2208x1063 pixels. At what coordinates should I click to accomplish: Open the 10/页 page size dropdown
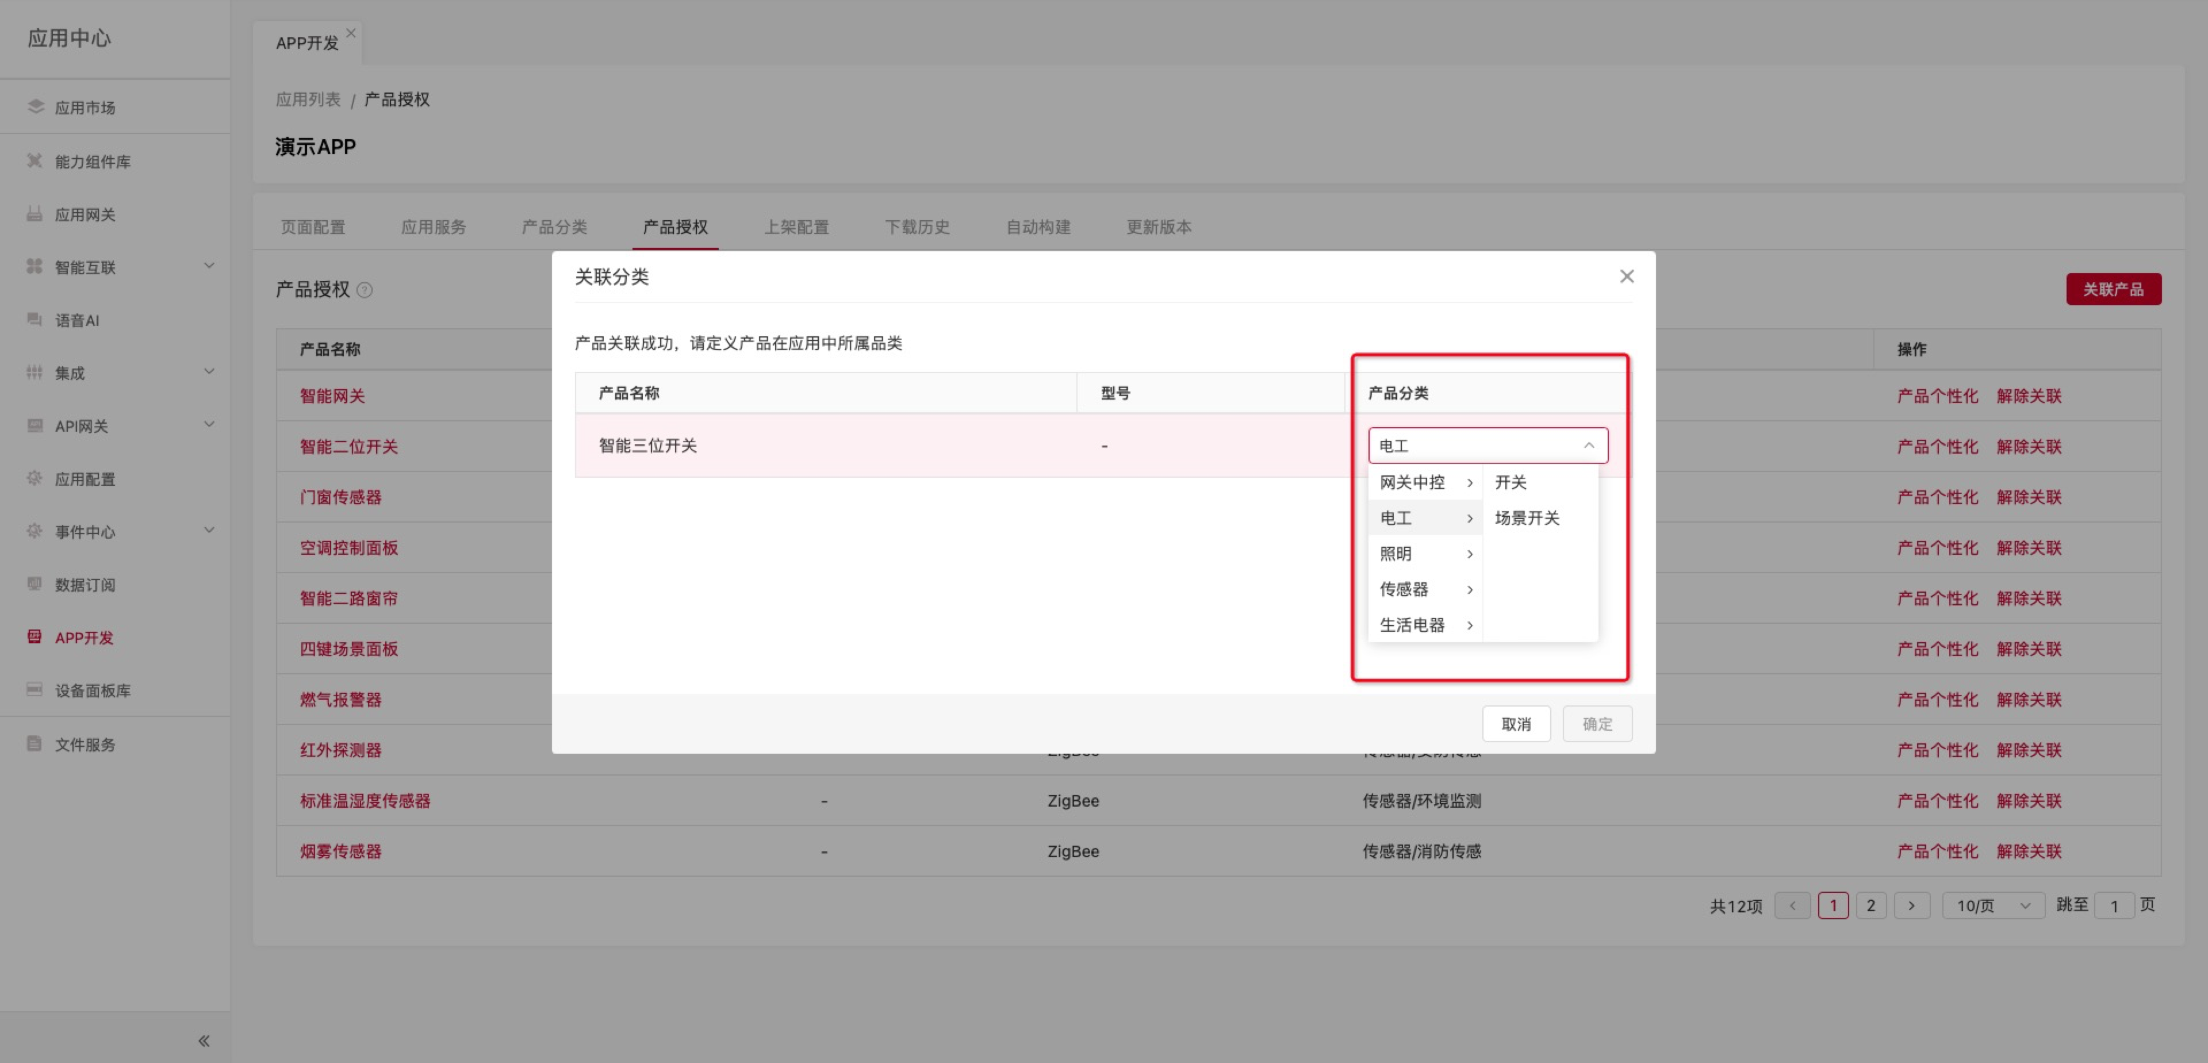pos(1992,905)
